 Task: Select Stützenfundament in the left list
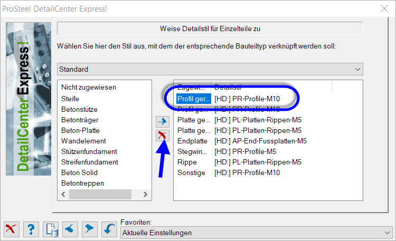click(89, 152)
